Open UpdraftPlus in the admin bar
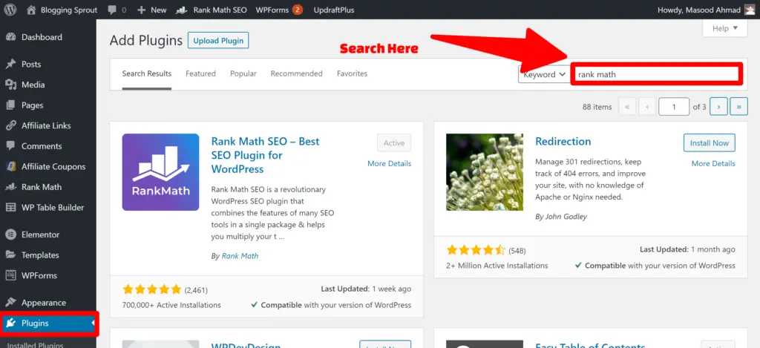Image resolution: width=760 pixels, height=348 pixels. (x=334, y=10)
